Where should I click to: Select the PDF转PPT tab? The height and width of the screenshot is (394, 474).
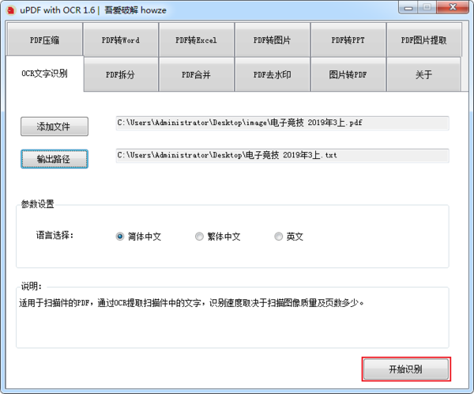pyautogui.click(x=348, y=40)
